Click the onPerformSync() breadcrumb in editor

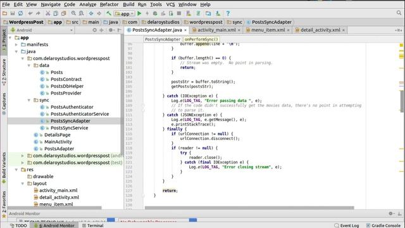pyautogui.click(x=201, y=39)
